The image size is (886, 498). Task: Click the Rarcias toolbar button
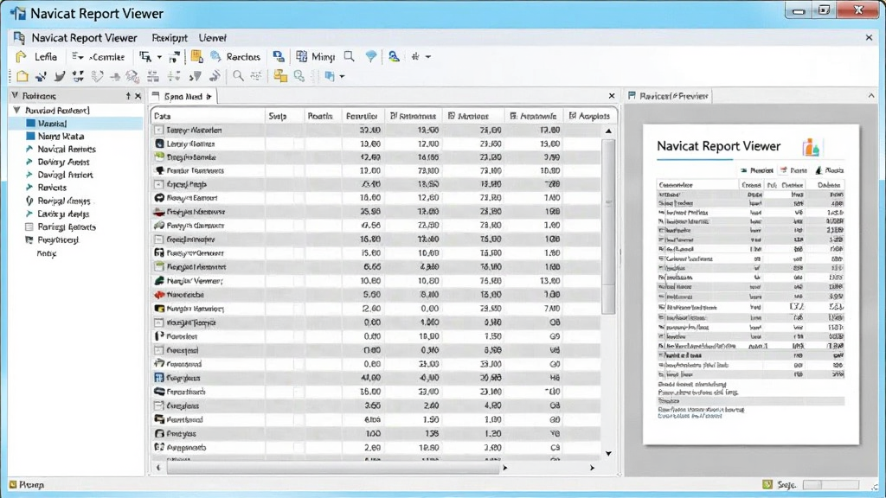(235, 56)
